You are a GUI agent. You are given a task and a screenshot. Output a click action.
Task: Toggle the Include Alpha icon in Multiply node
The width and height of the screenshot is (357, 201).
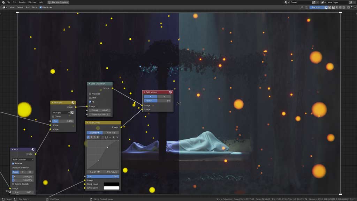point(72,113)
